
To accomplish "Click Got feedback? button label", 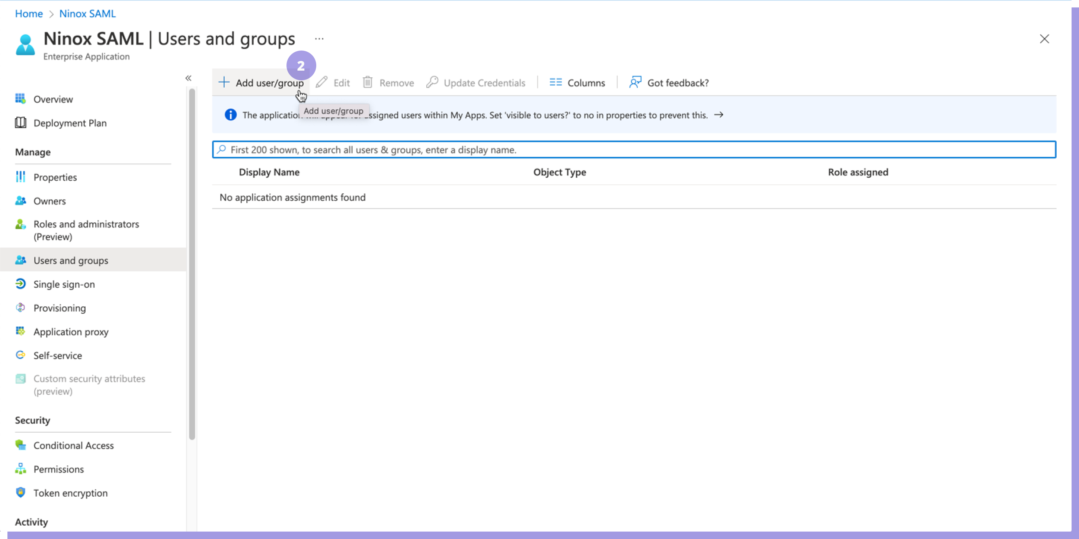I will (678, 83).
